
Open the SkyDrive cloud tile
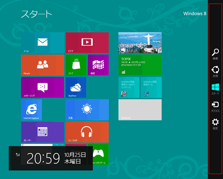click(76, 87)
